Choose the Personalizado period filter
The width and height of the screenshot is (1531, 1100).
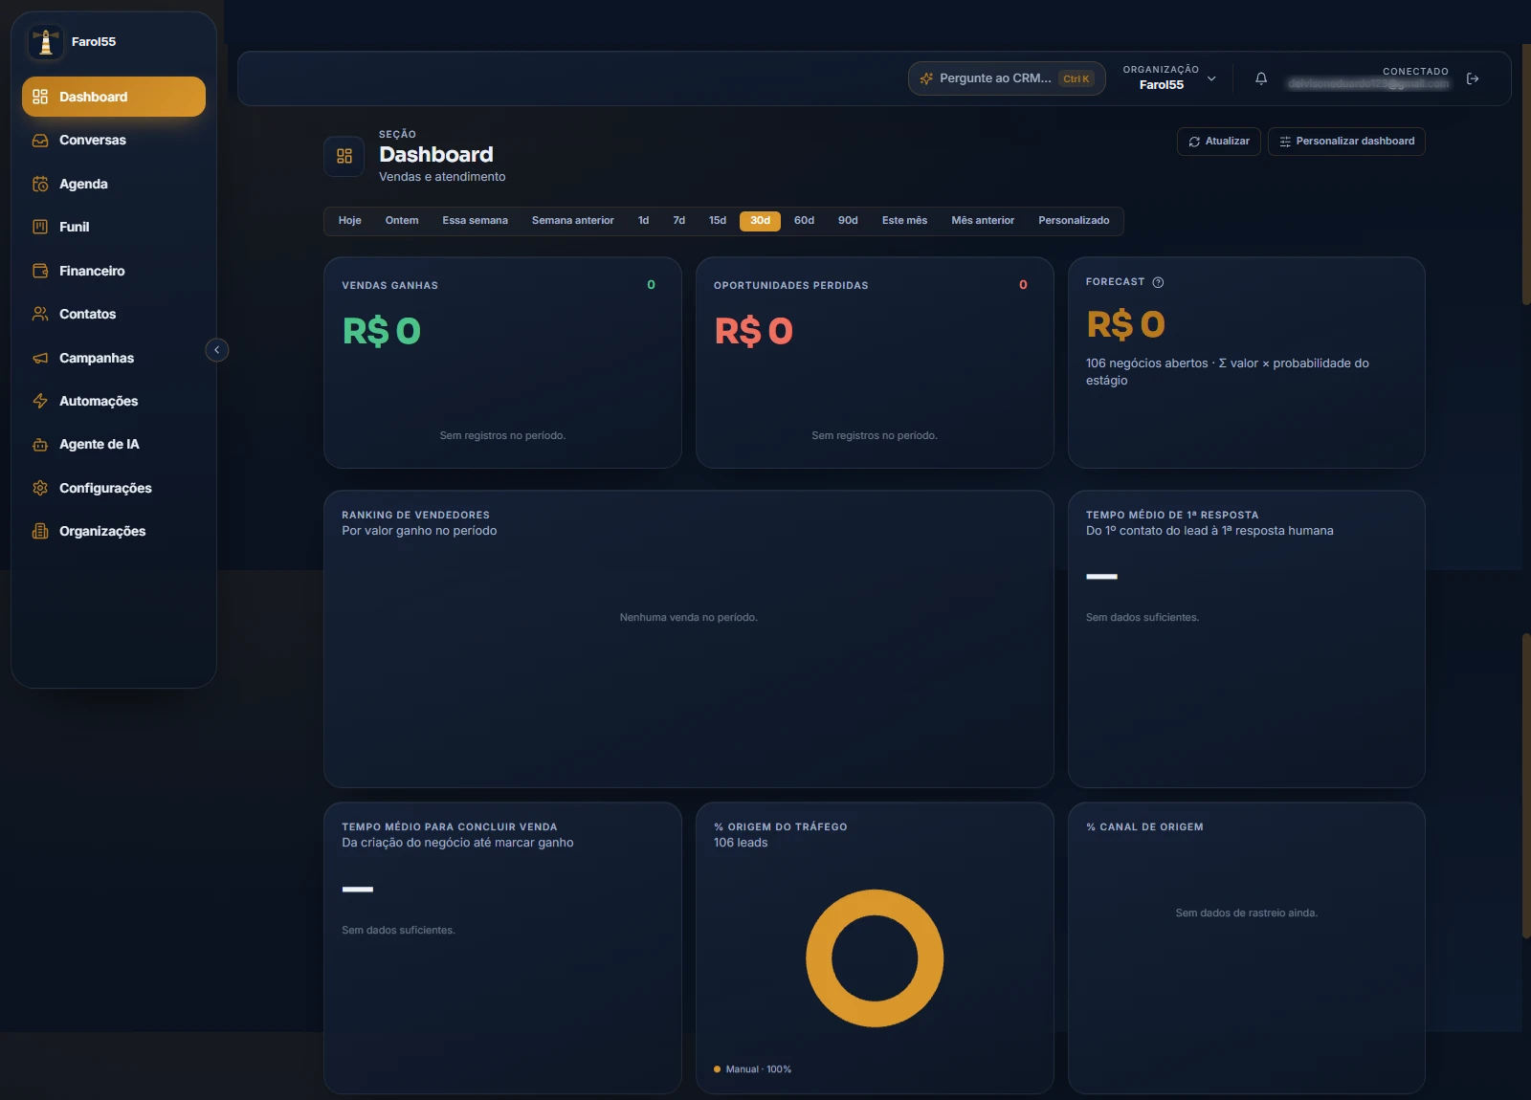[x=1075, y=221]
